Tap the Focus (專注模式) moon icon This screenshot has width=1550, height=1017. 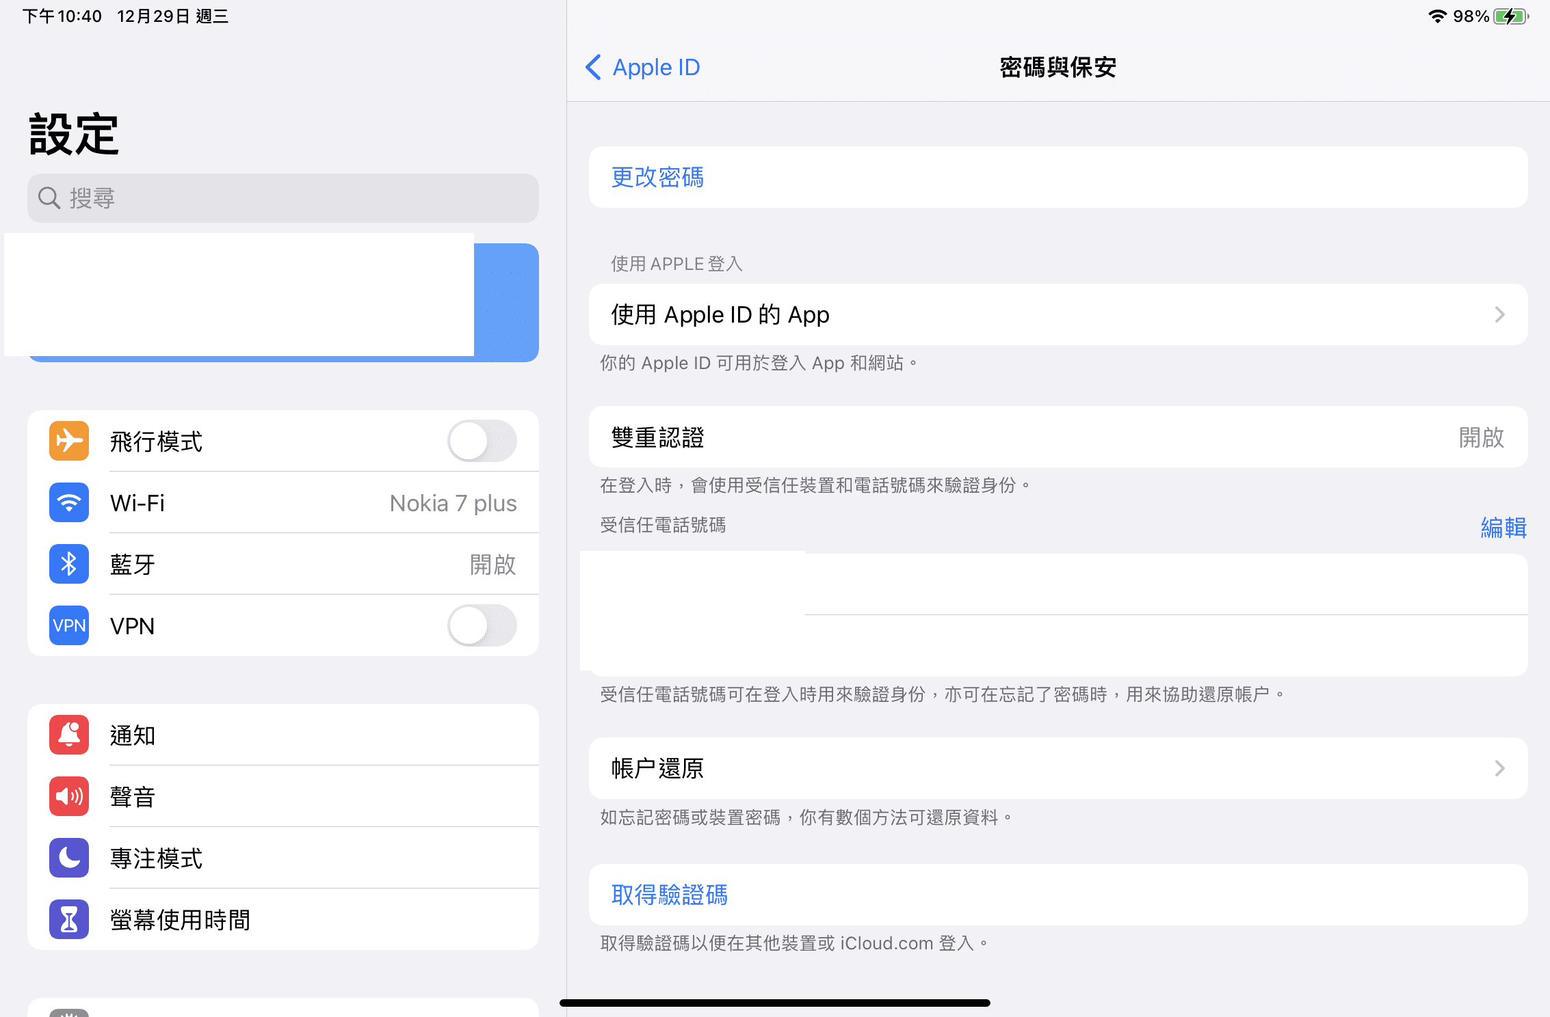[69, 858]
